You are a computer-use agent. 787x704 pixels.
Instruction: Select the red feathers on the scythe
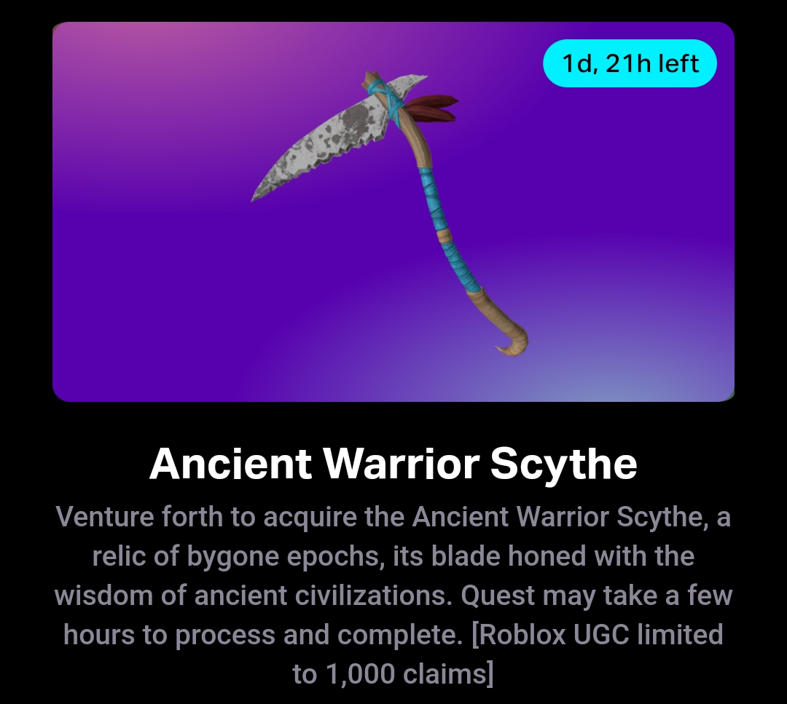(433, 108)
